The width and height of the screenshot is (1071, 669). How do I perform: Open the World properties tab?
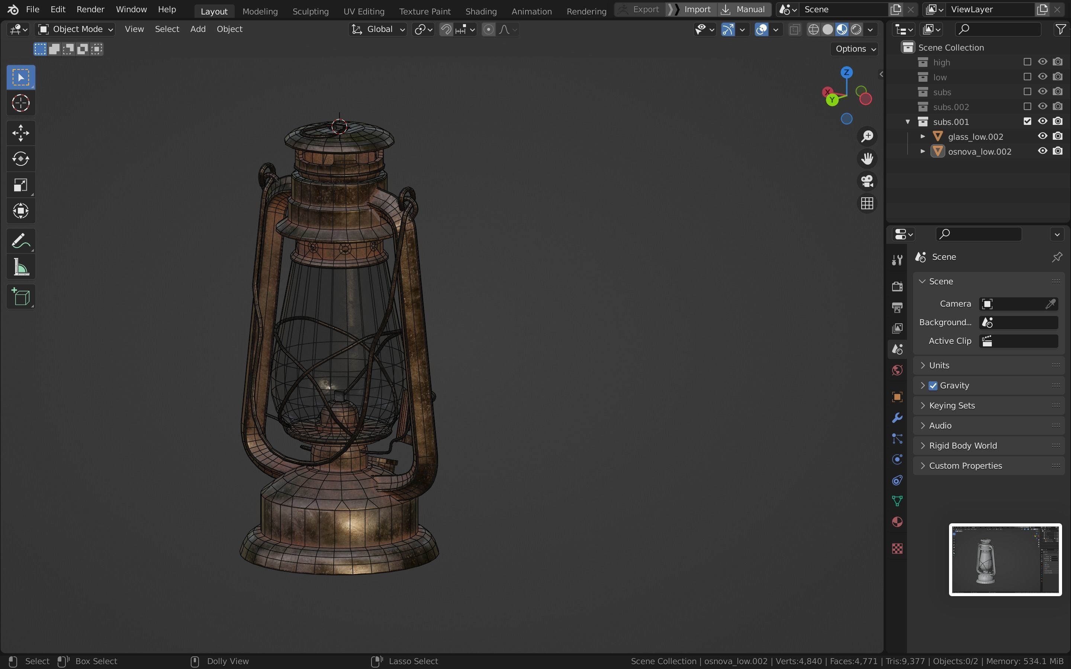pos(897,370)
